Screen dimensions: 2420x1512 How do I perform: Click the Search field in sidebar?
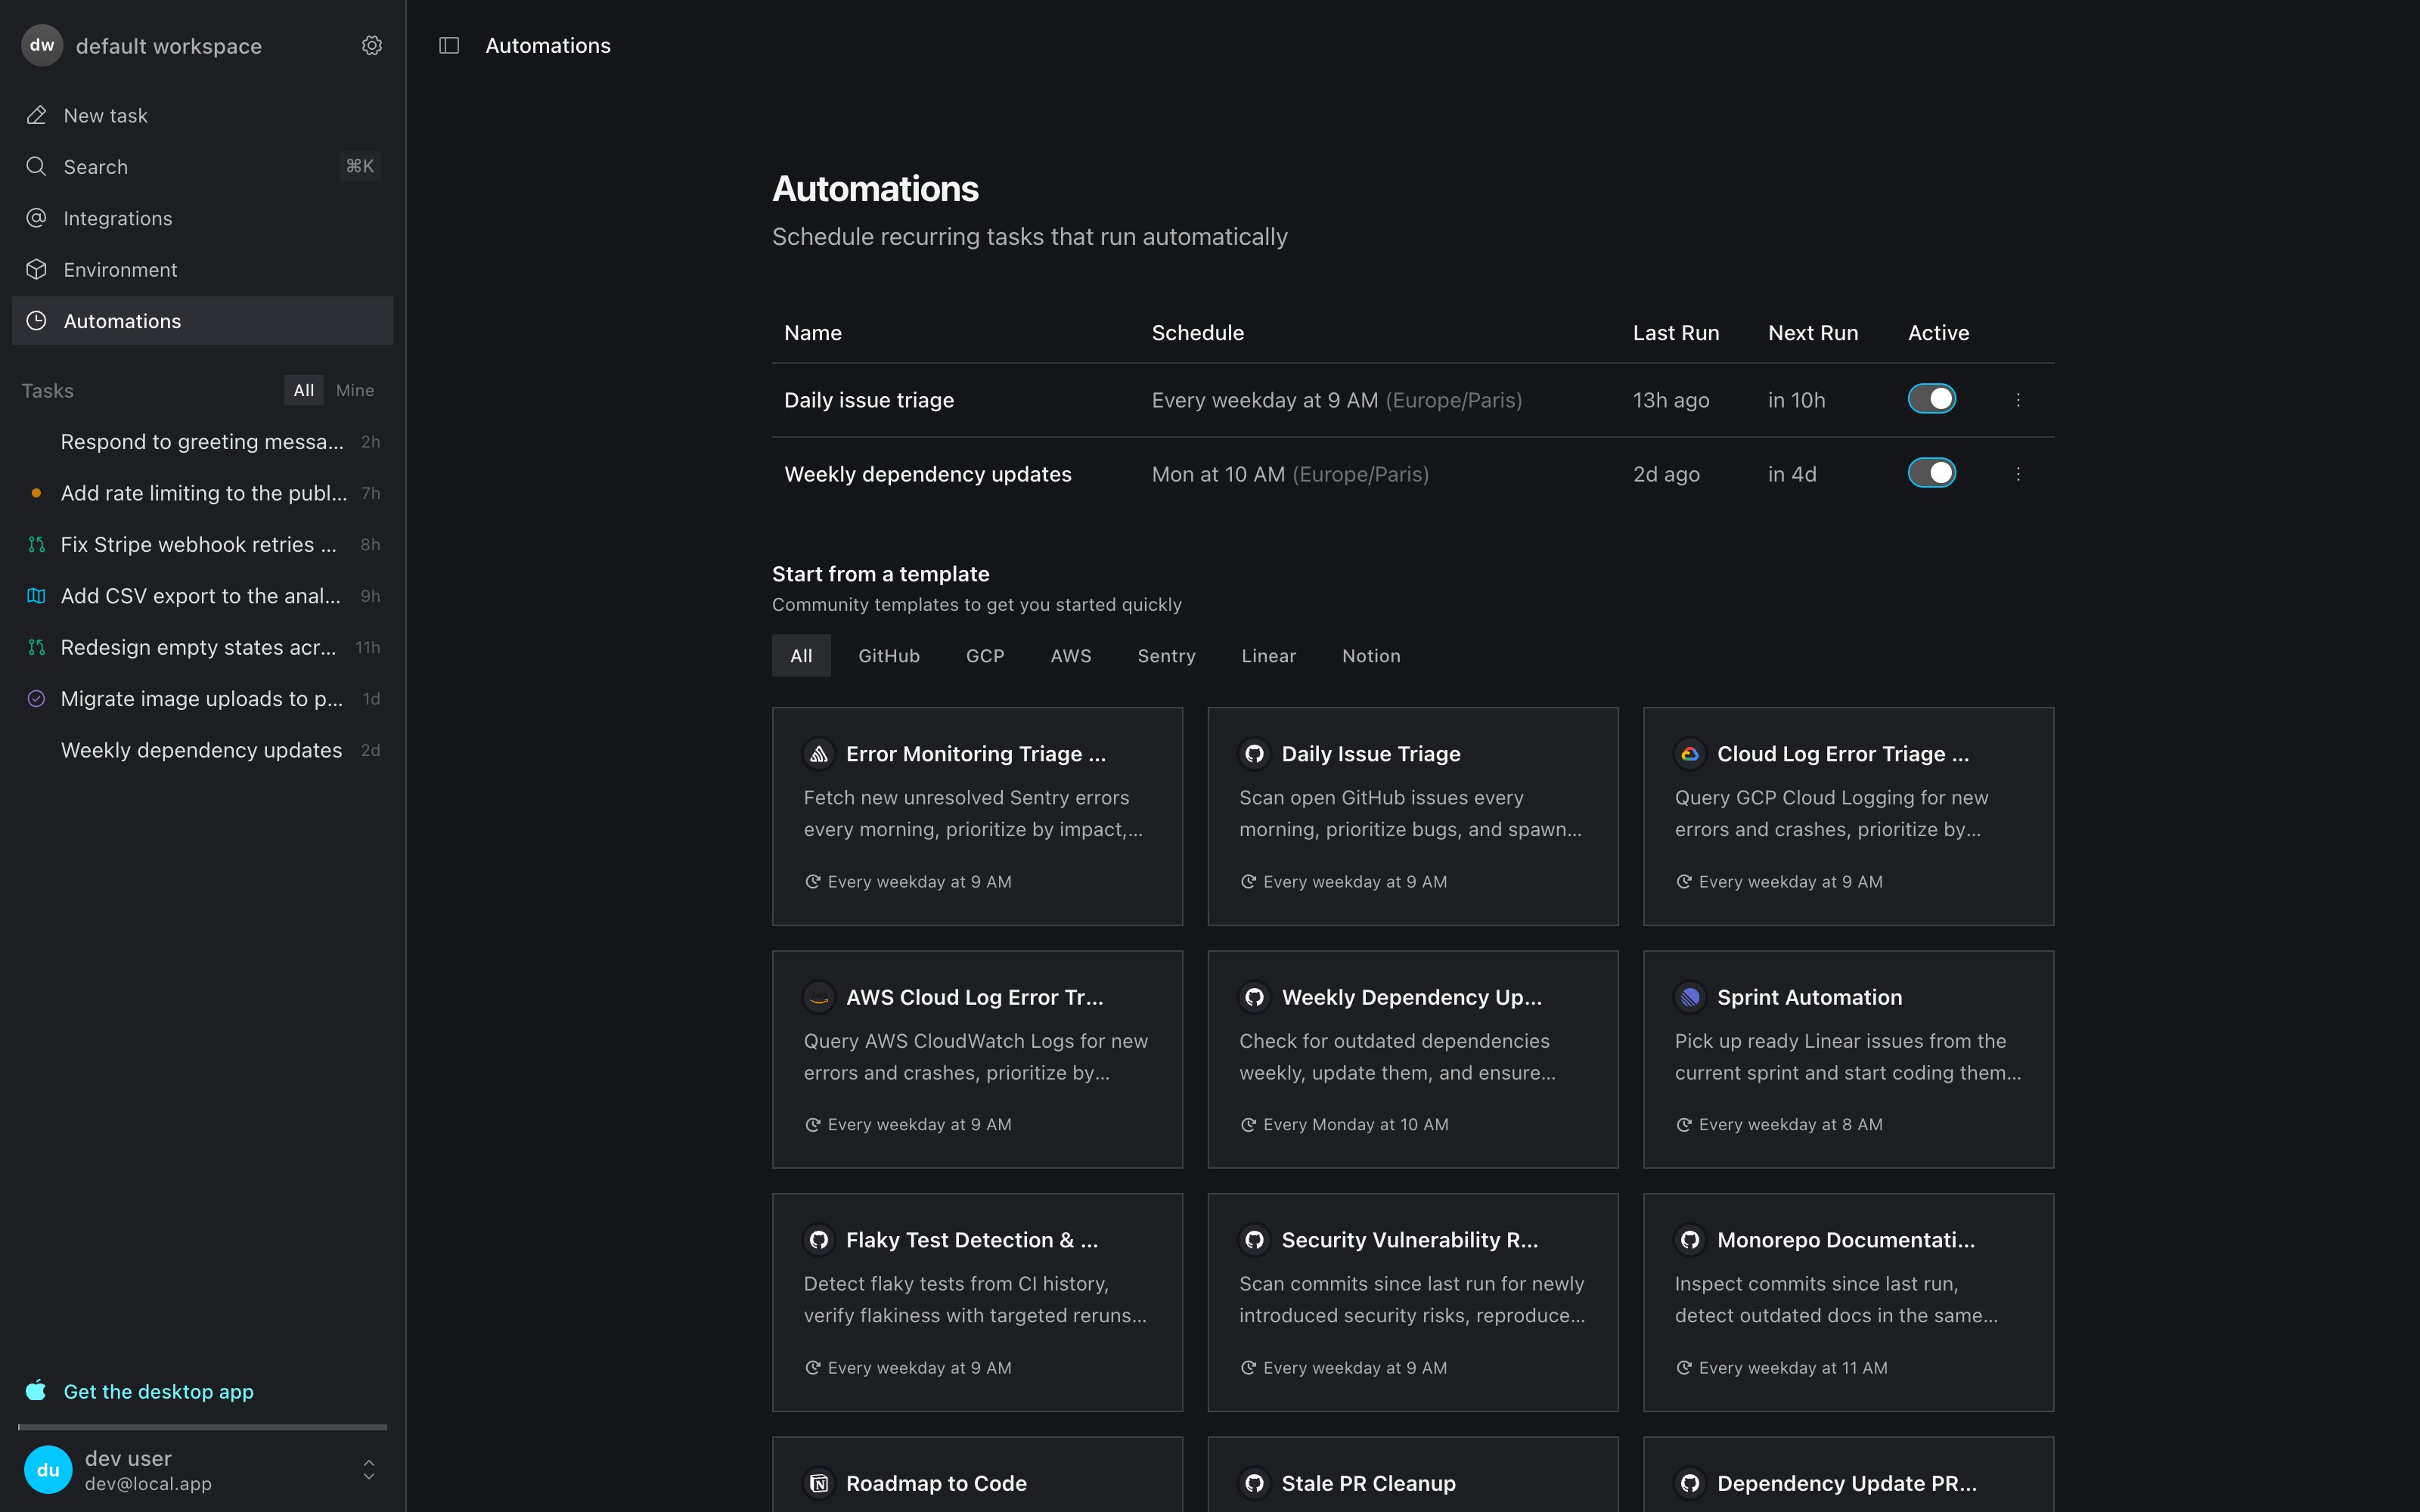[x=202, y=166]
